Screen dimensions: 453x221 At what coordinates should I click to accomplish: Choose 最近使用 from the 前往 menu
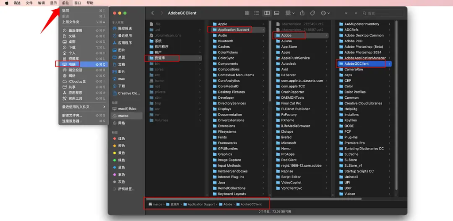click(84, 30)
